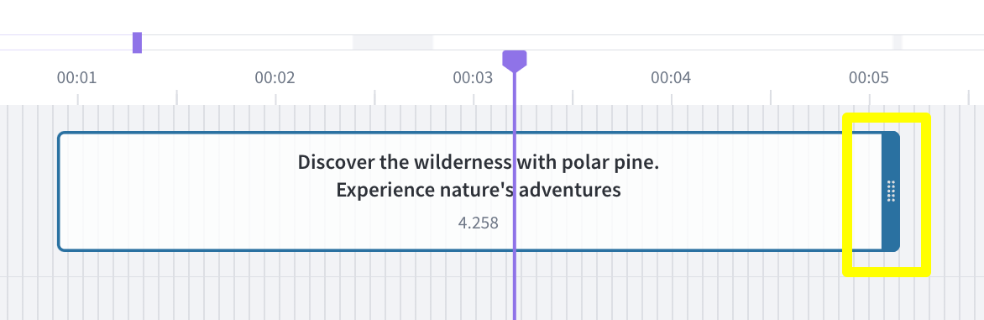Seek to the 00:05 ruler timestamp

pyautogui.click(x=868, y=78)
